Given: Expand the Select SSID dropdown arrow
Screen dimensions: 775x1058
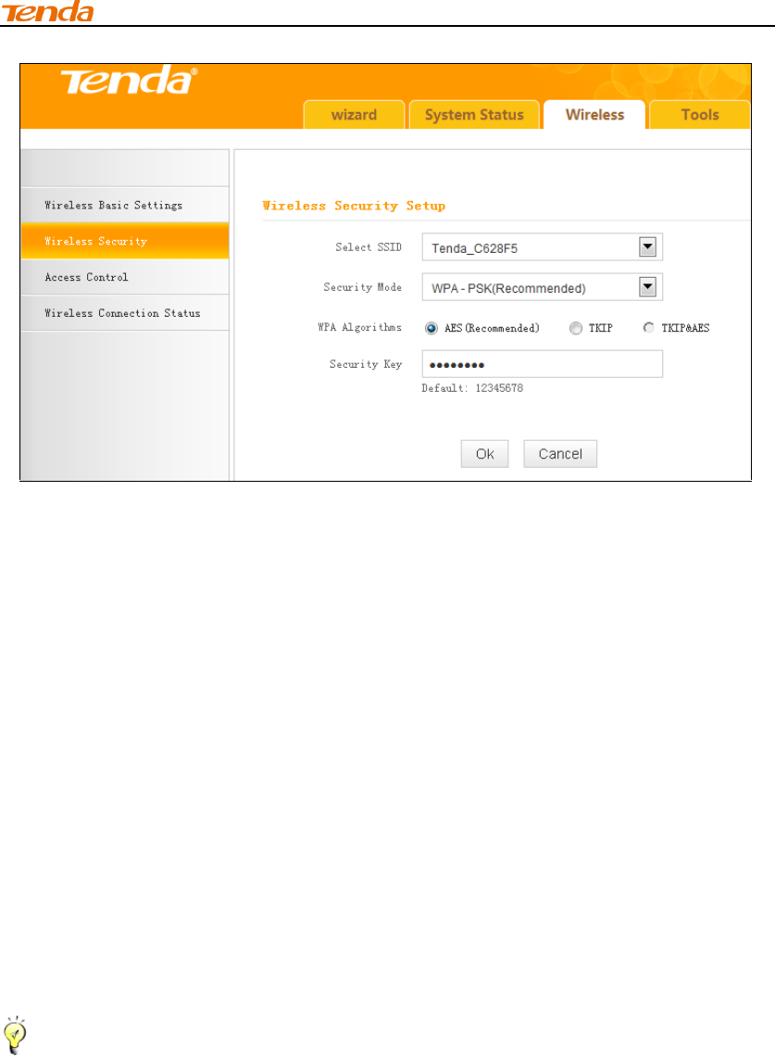Looking at the screenshot, I should coord(647,247).
